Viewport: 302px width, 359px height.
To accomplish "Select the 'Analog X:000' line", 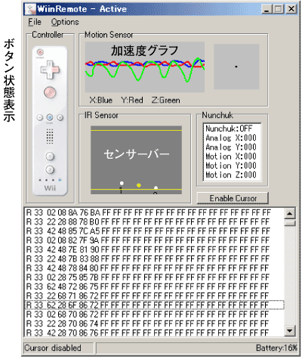I will [x=231, y=138].
